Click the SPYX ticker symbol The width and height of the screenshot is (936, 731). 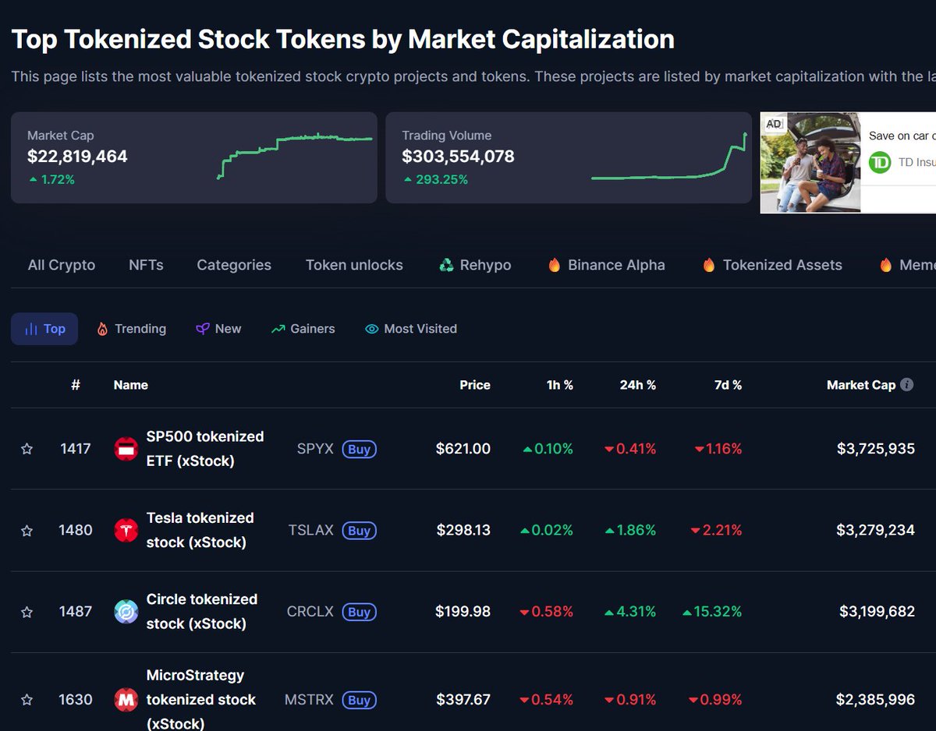[x=315, y=449]
